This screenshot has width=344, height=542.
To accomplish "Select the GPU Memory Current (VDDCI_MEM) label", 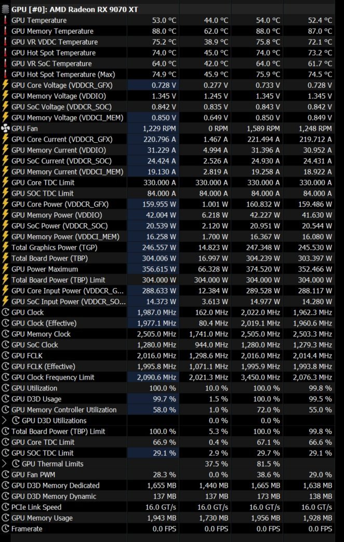I will pos(68,172).
